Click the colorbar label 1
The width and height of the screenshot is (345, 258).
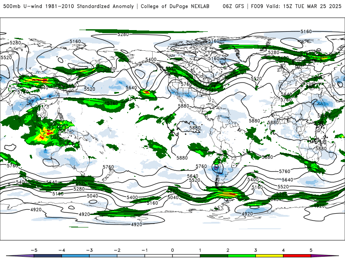click(x=200, y=250)
